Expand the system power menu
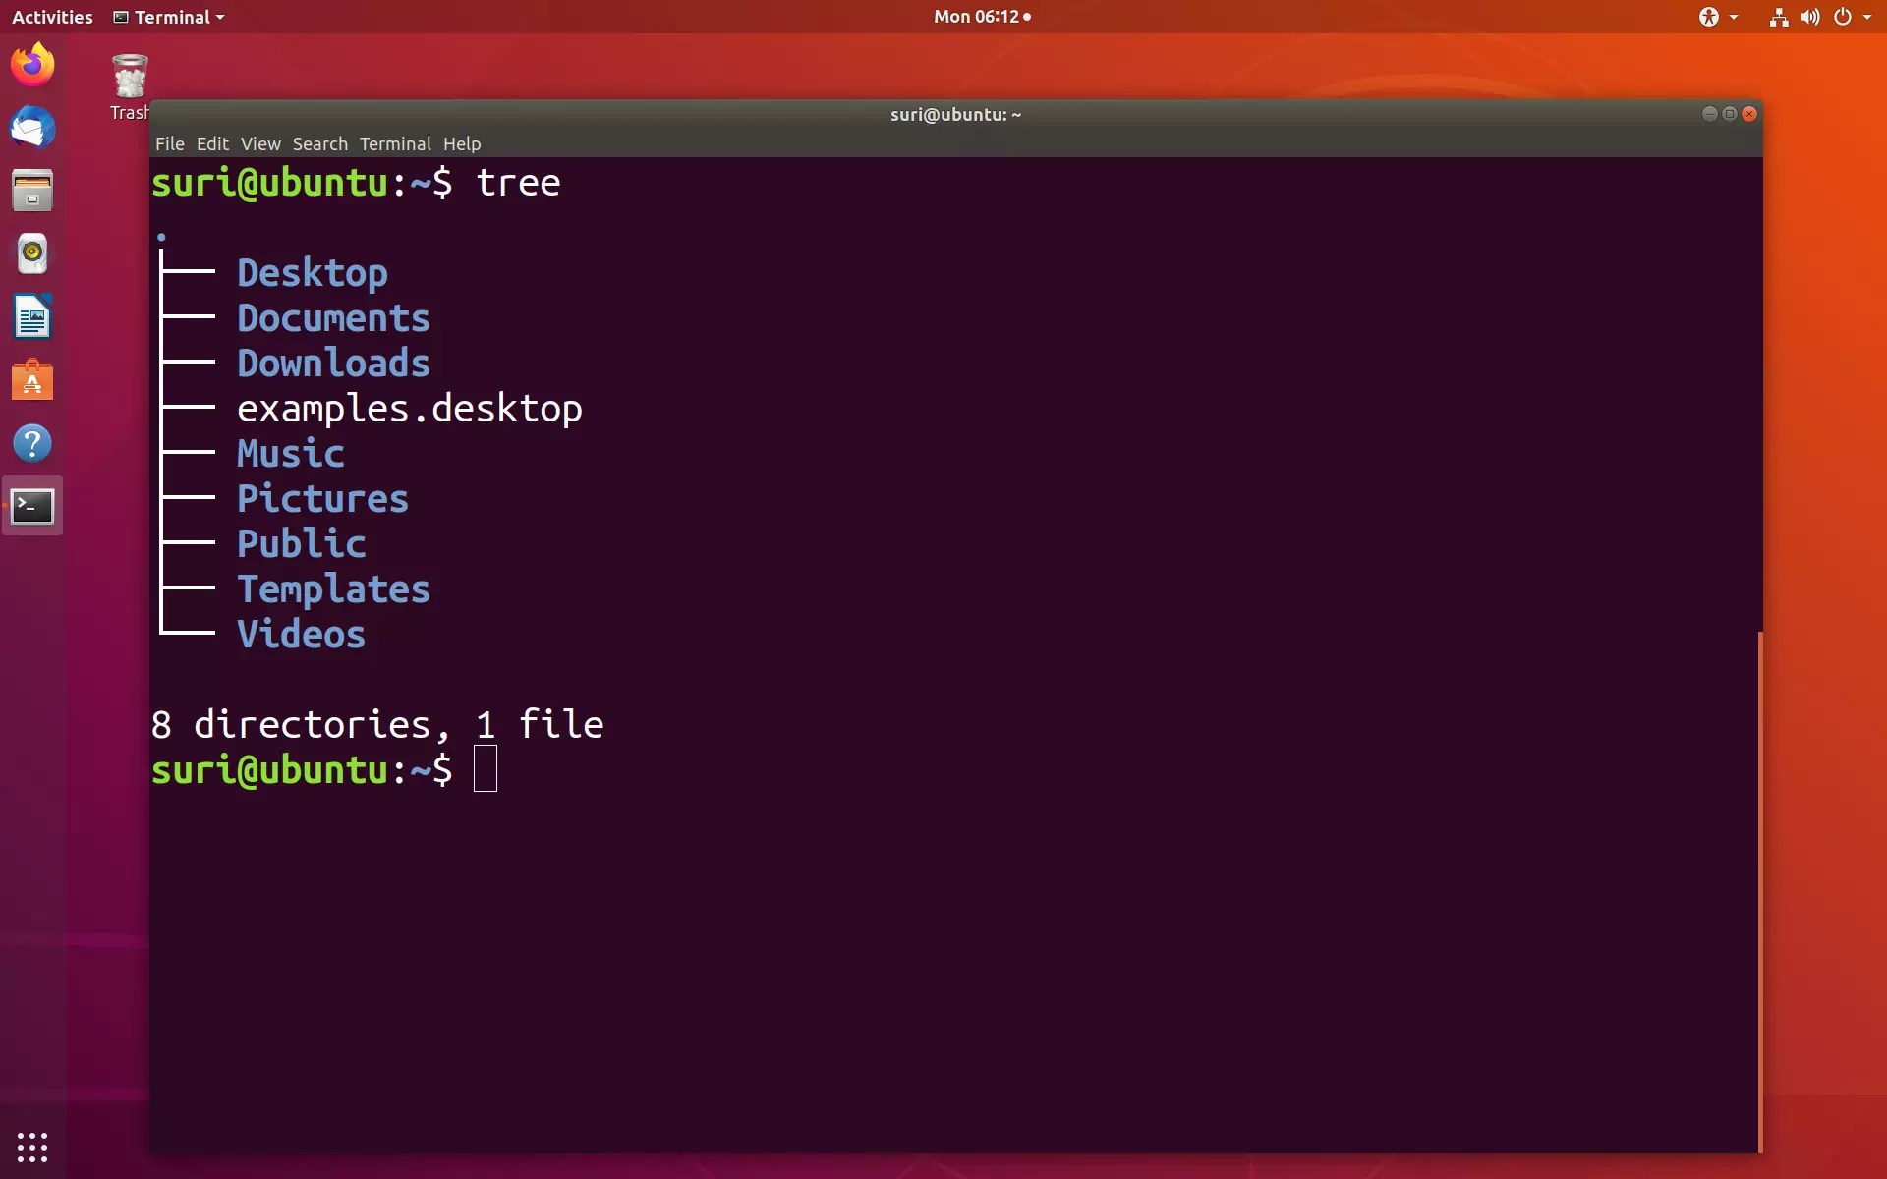The image size is (1887, 1179). [1852, 17]
